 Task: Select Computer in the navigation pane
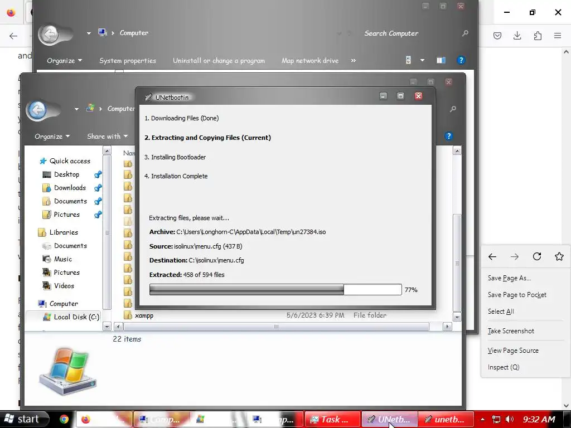pos(58,304)
